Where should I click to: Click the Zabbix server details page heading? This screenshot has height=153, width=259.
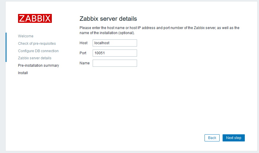[x=108, y=19]
